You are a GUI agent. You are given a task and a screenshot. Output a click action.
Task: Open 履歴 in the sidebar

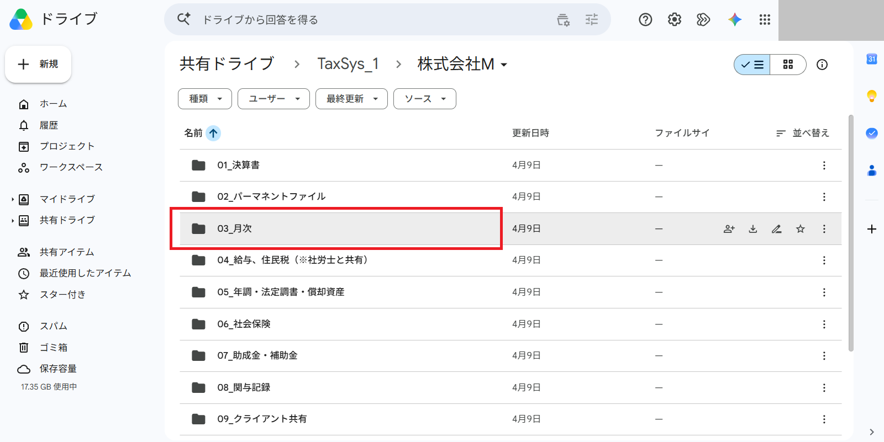pos(49,125)
